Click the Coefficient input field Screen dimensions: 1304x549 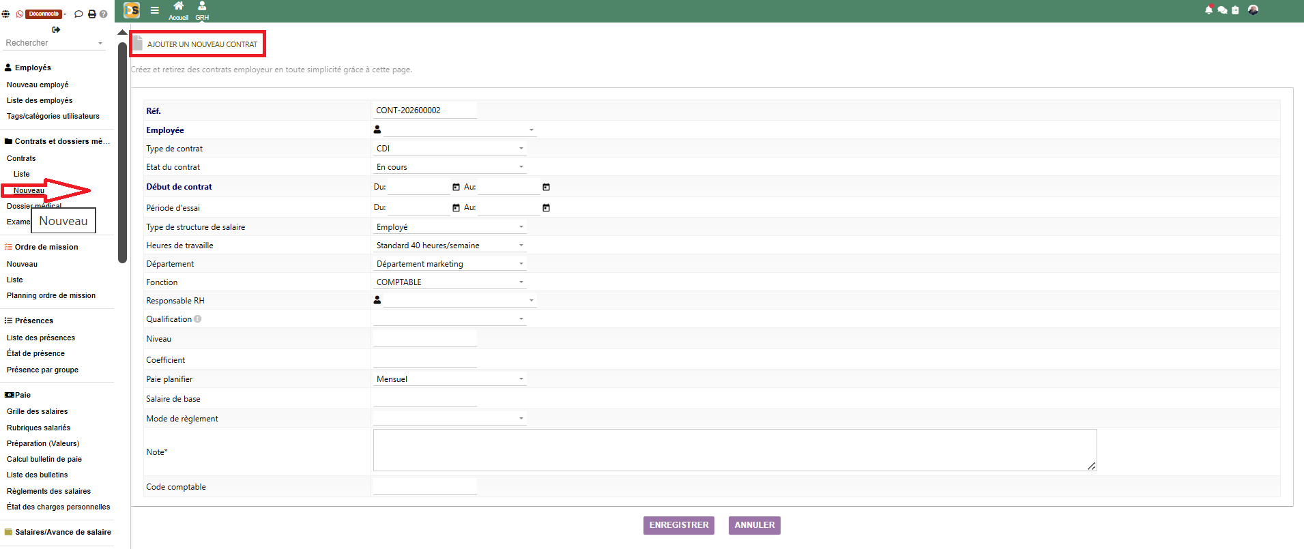pyautogui.click(x=425, y=359)
